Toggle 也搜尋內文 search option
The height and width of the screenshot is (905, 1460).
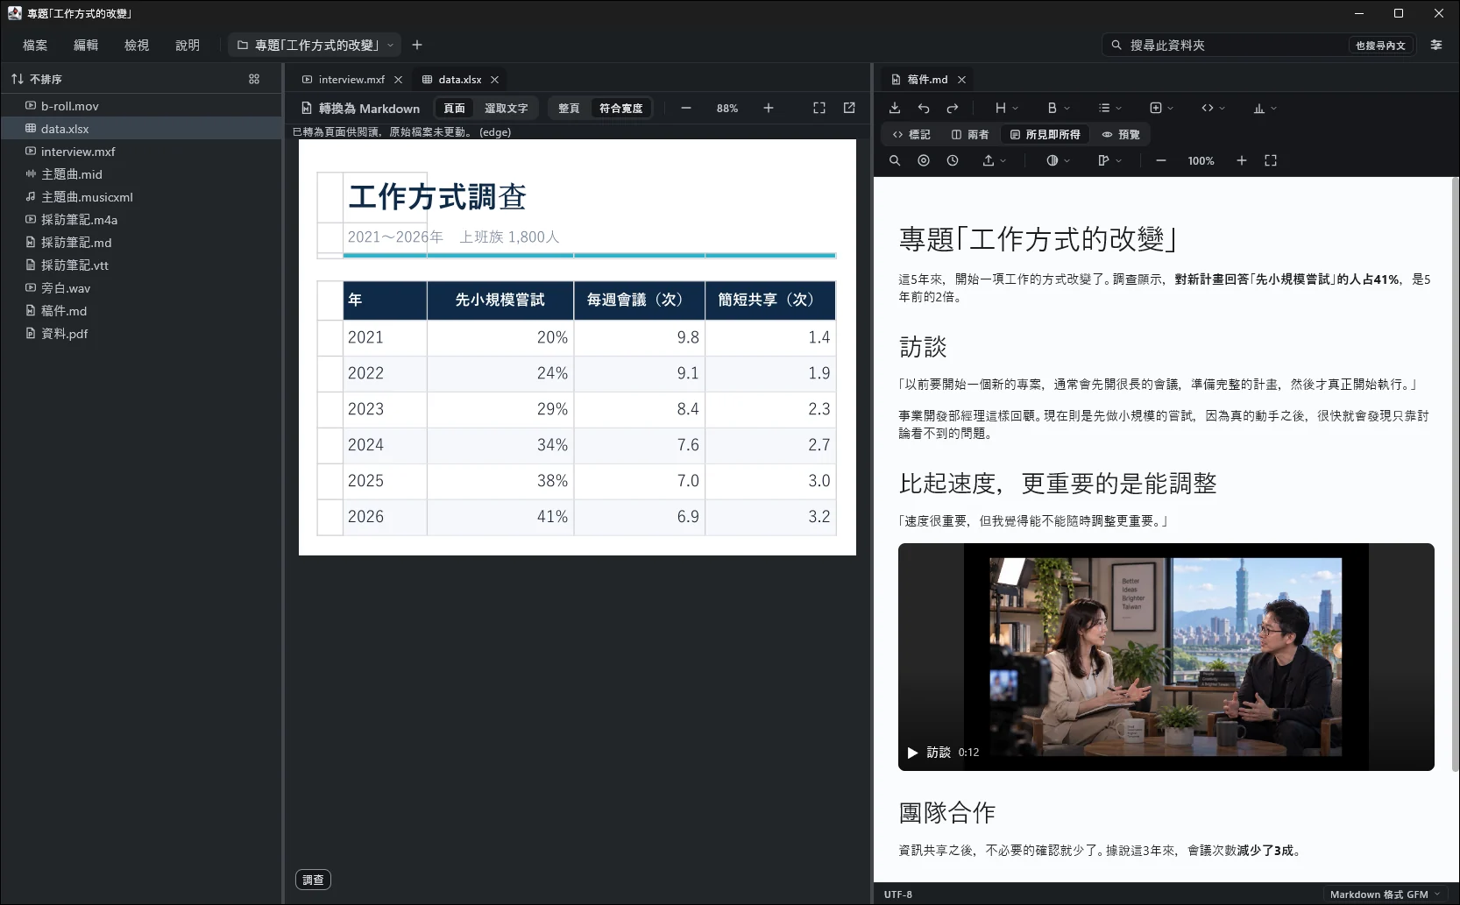tap(1380, 46)
